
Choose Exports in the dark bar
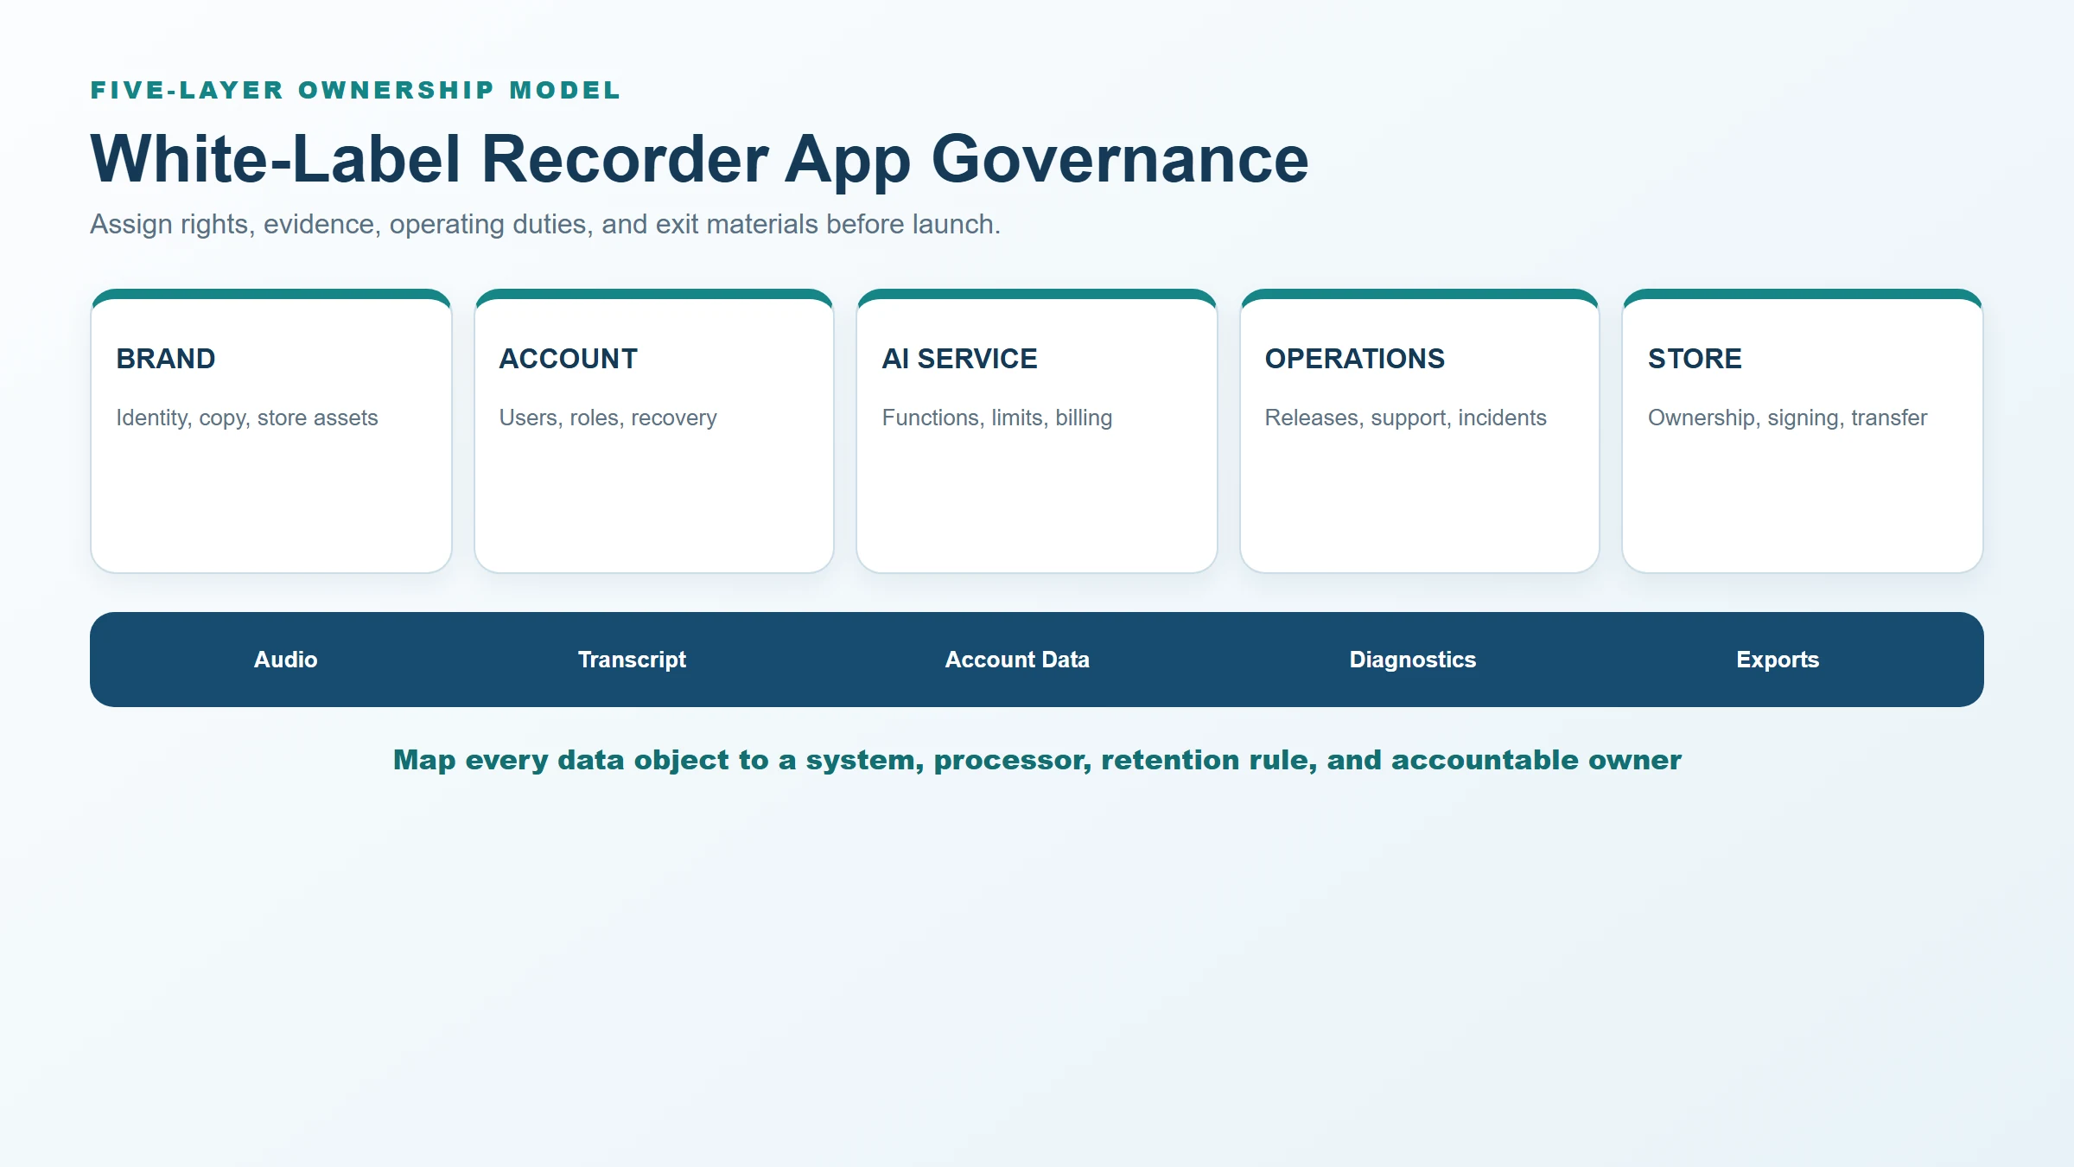pyautogui.click(x=1778, y=660)
